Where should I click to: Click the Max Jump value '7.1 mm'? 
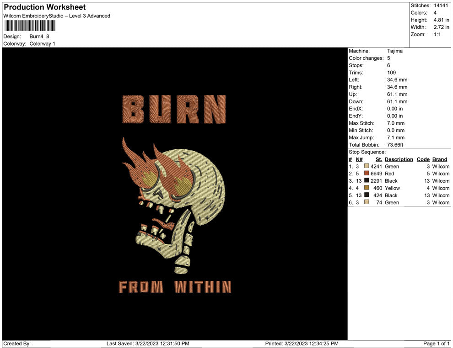click(x=396, y=137)
